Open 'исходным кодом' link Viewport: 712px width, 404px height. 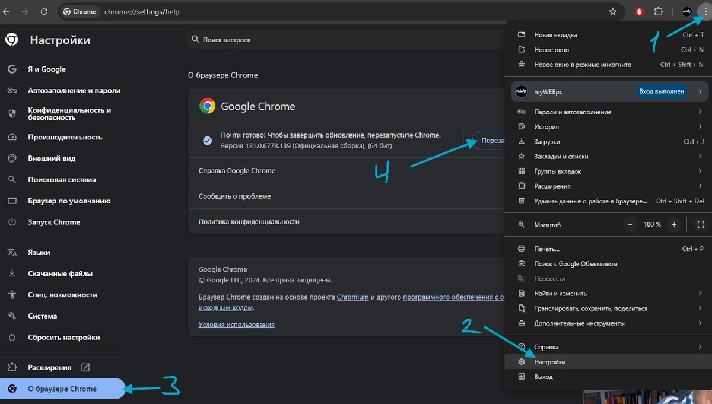(x=225, y=308)
